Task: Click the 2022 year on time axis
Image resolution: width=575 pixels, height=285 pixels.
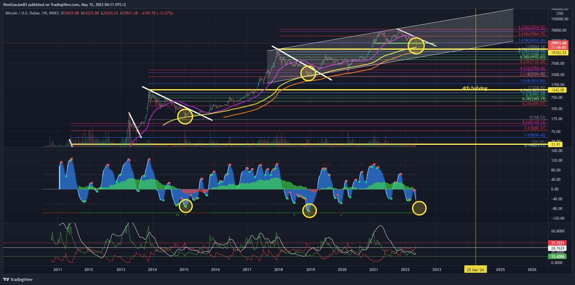Action: (x=405, y=270)
